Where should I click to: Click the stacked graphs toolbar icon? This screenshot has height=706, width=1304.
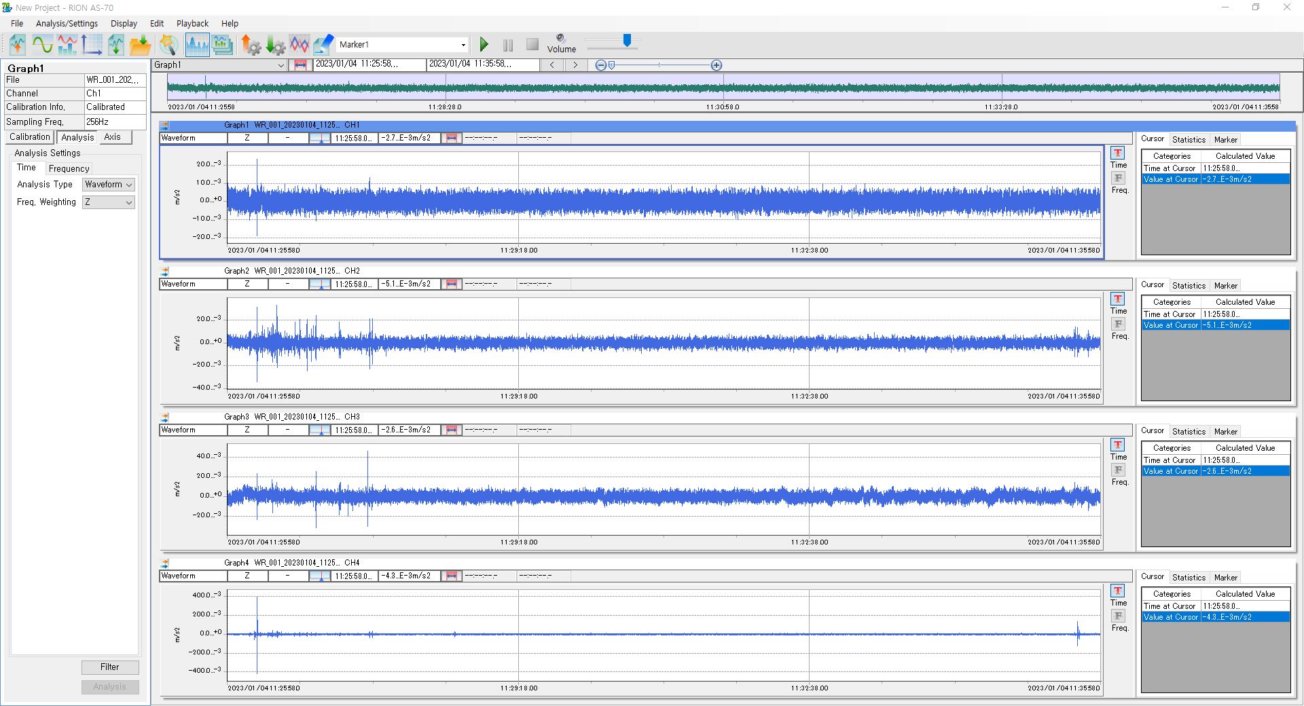tap(222, 45)
